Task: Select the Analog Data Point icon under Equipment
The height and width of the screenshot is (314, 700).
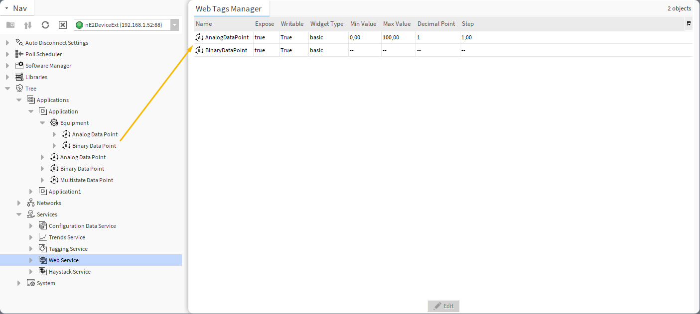Action: click(x=66, y=134)
